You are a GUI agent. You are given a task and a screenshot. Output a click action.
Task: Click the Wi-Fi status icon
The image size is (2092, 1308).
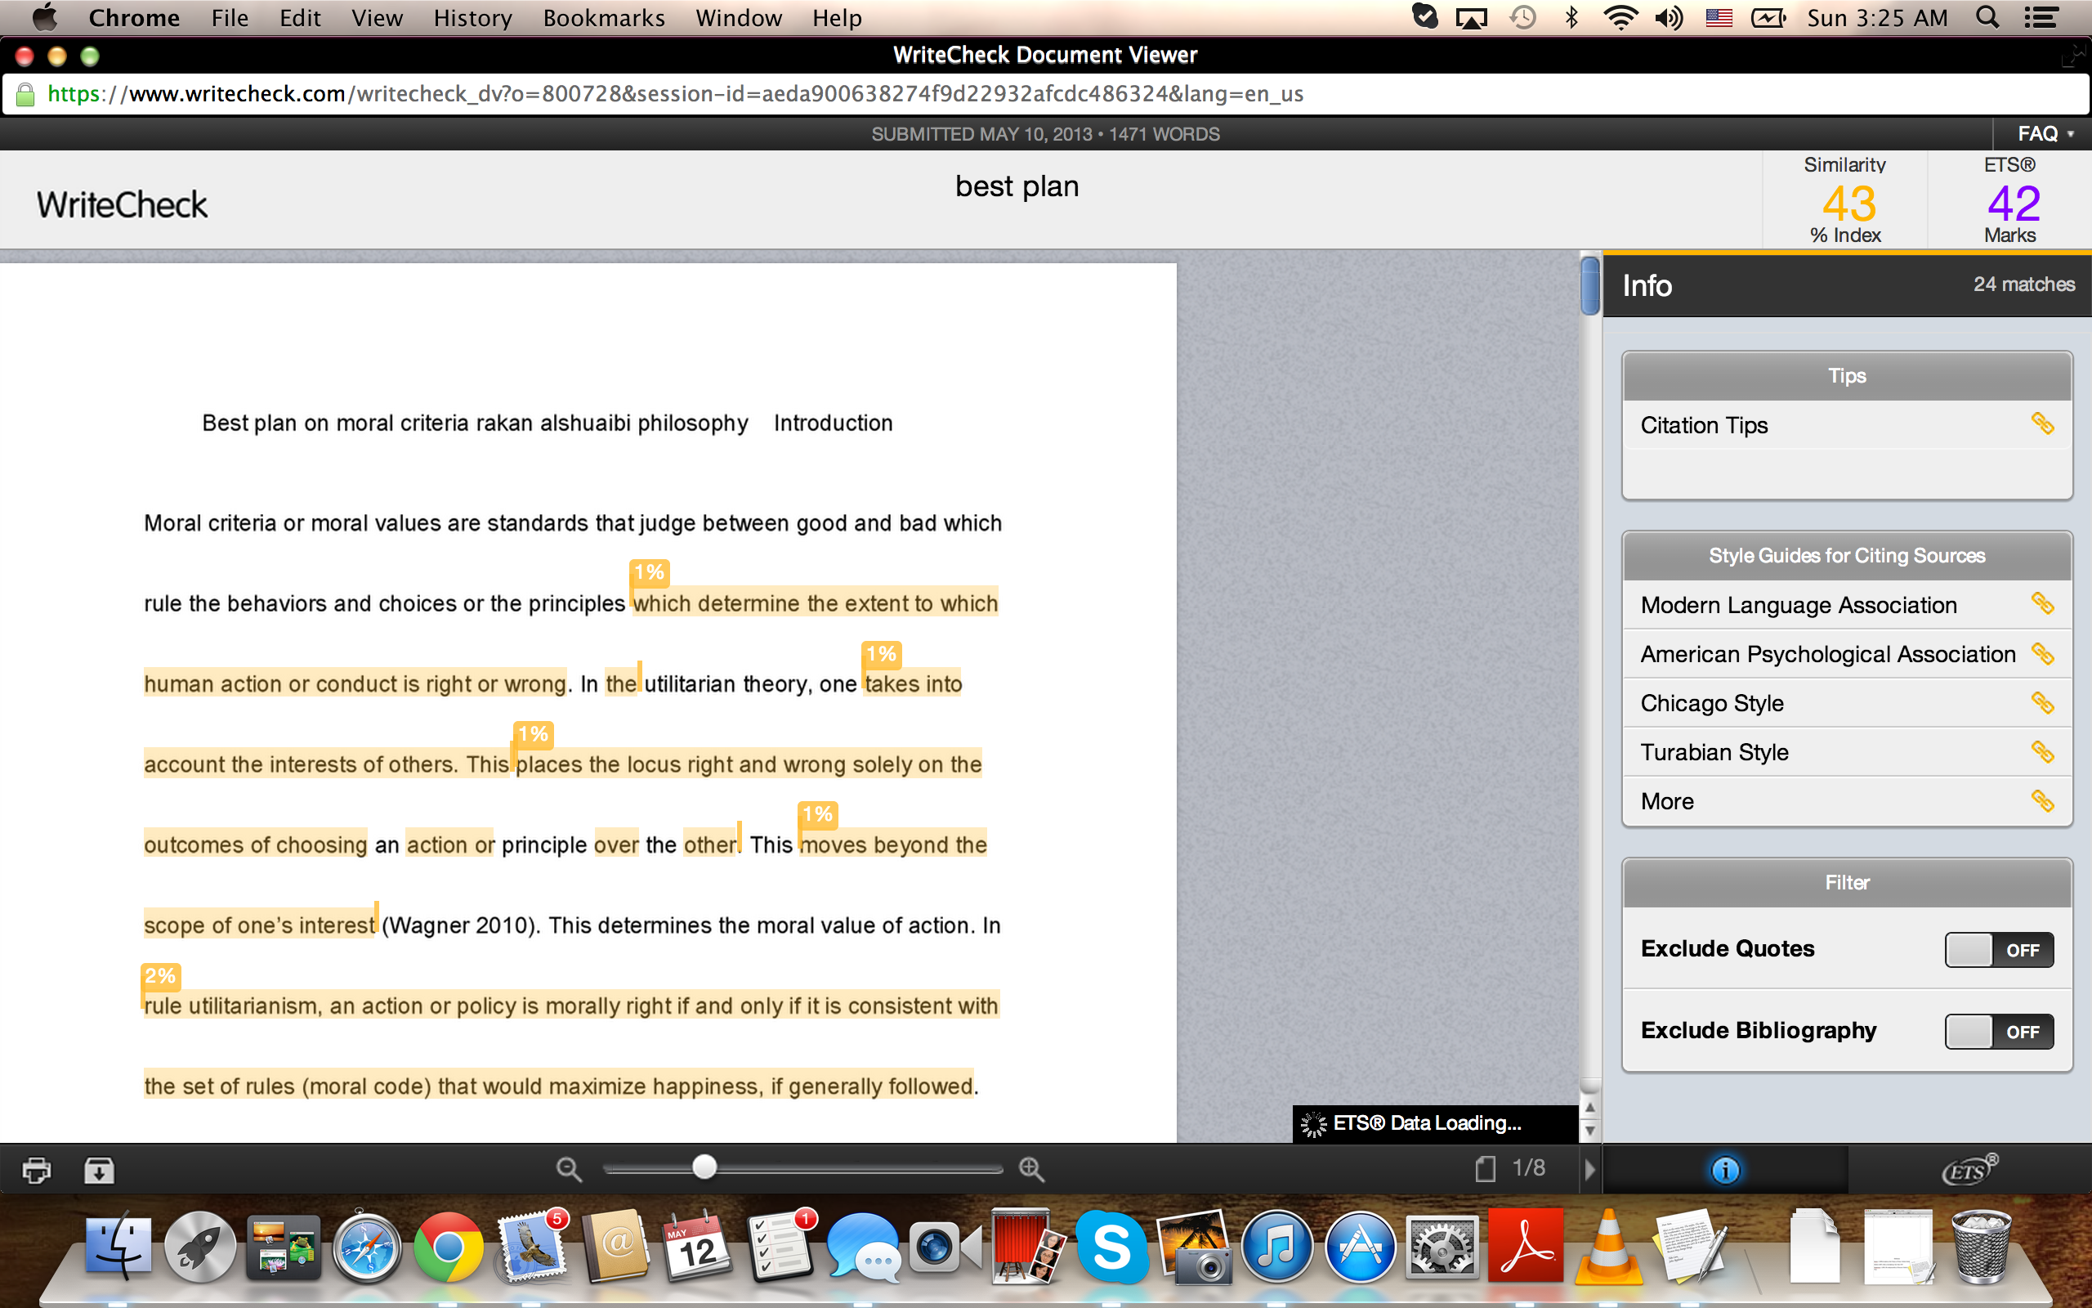click(x=1619, y=17)
